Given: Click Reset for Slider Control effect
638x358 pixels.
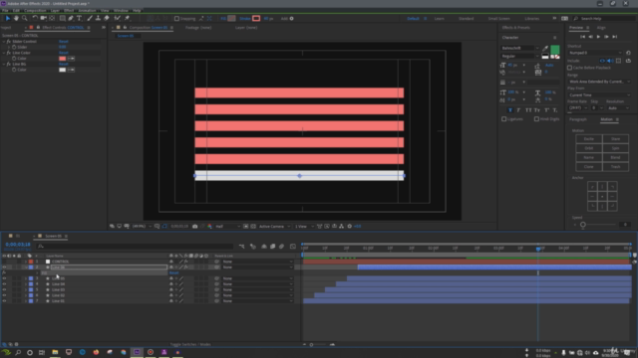Looking at the screenshot, I should (x=64, y=42).
